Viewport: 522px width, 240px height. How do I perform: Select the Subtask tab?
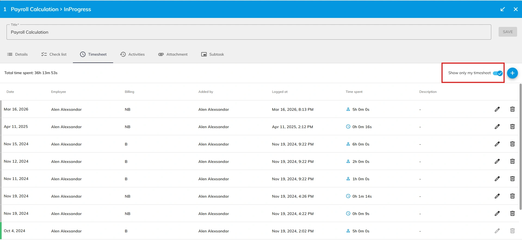[x=213, y=55]
